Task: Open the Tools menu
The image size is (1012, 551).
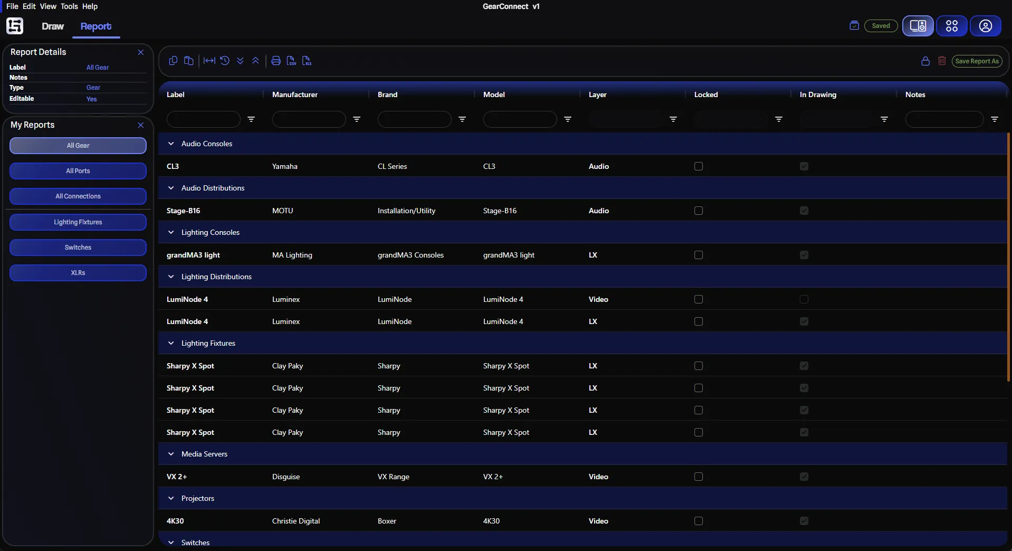Action: point(69,6)
